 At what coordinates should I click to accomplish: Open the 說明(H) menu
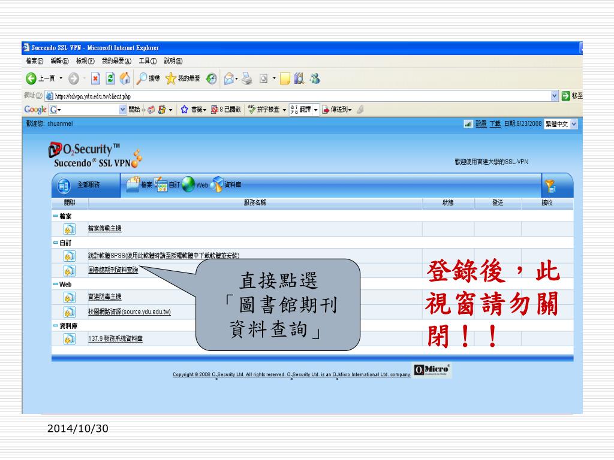point(173,61)
